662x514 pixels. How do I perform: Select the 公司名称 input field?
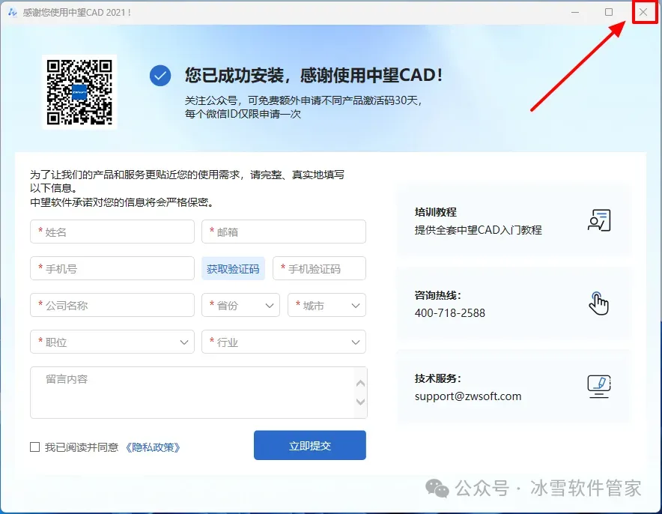[x=112, y=306]
